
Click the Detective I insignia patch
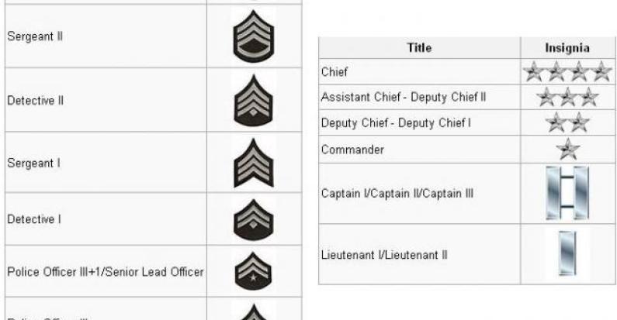coord(254,219)
